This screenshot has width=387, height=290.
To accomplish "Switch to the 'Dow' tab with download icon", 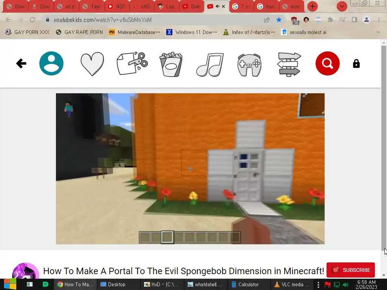I will click(x=41, y=6).
